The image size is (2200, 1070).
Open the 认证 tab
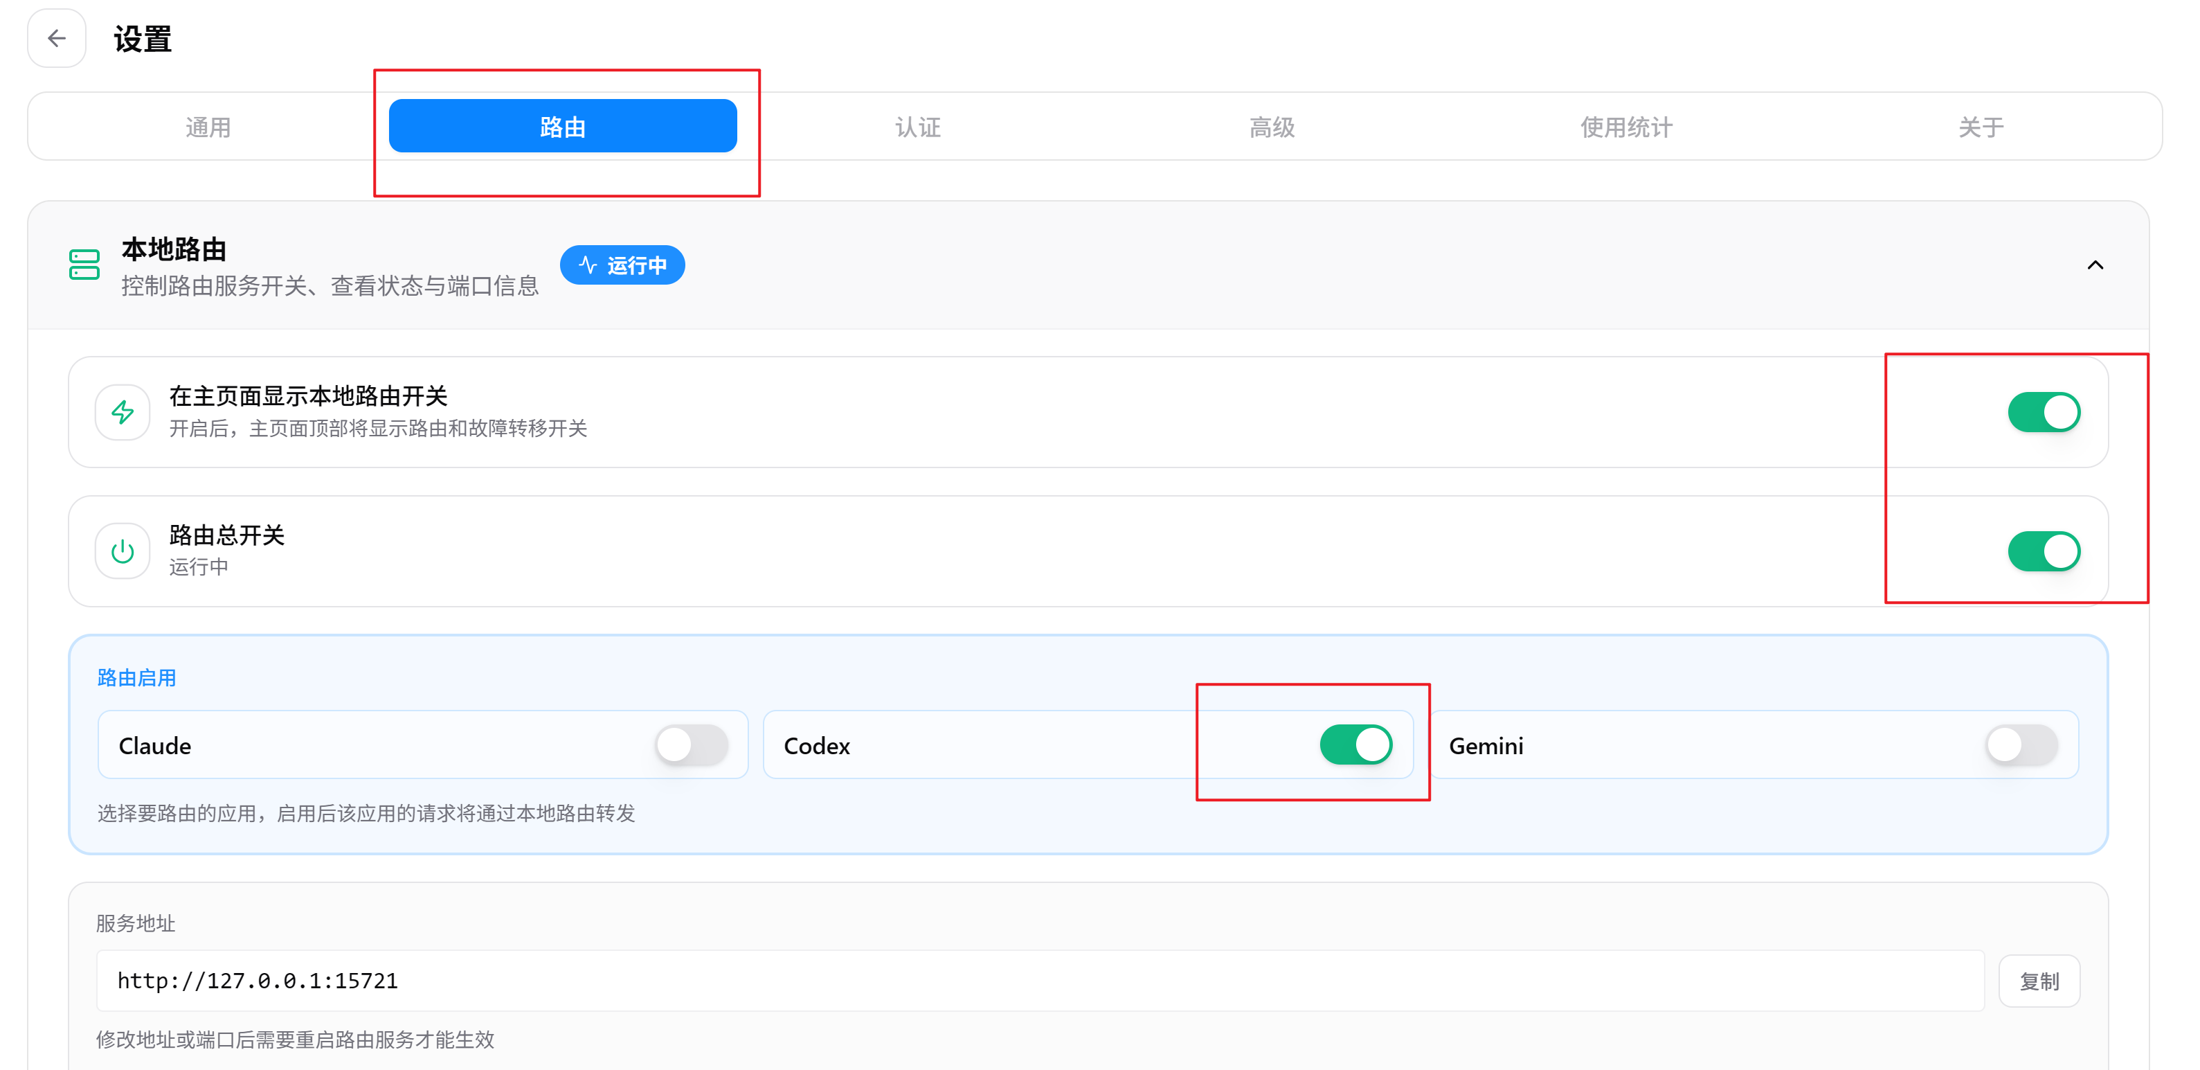click(x=917, y=127)
